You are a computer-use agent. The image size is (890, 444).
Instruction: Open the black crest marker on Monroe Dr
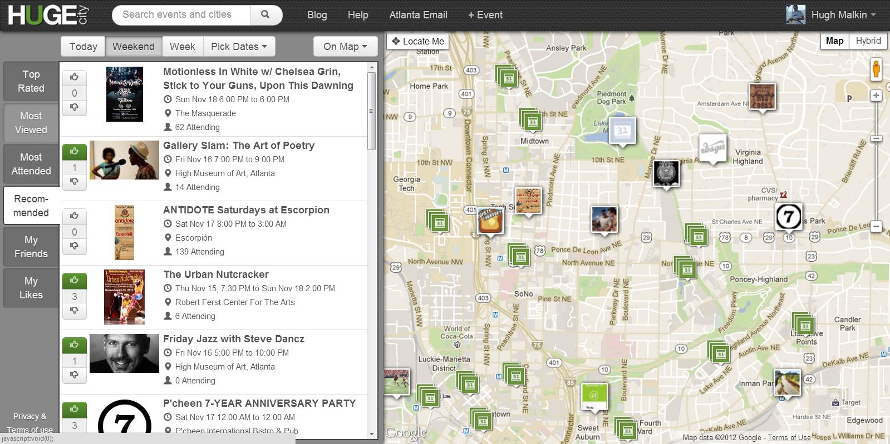point(666,173)
